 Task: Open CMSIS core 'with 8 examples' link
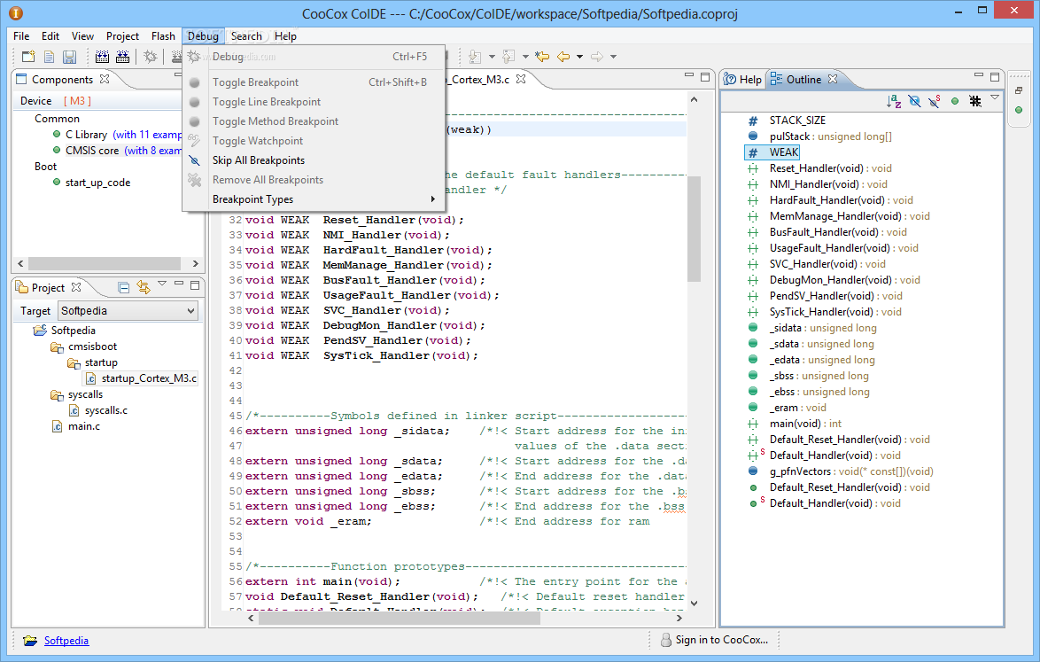tap(153, 151)
